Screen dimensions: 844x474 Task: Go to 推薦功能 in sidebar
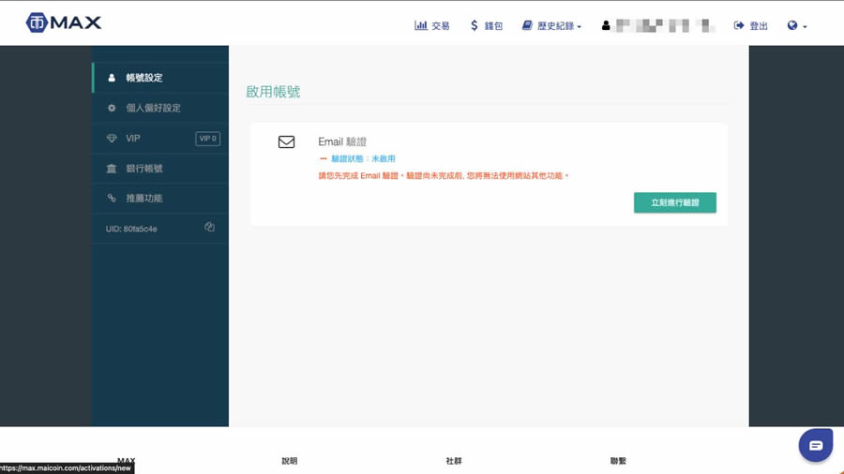pos(144,199)
